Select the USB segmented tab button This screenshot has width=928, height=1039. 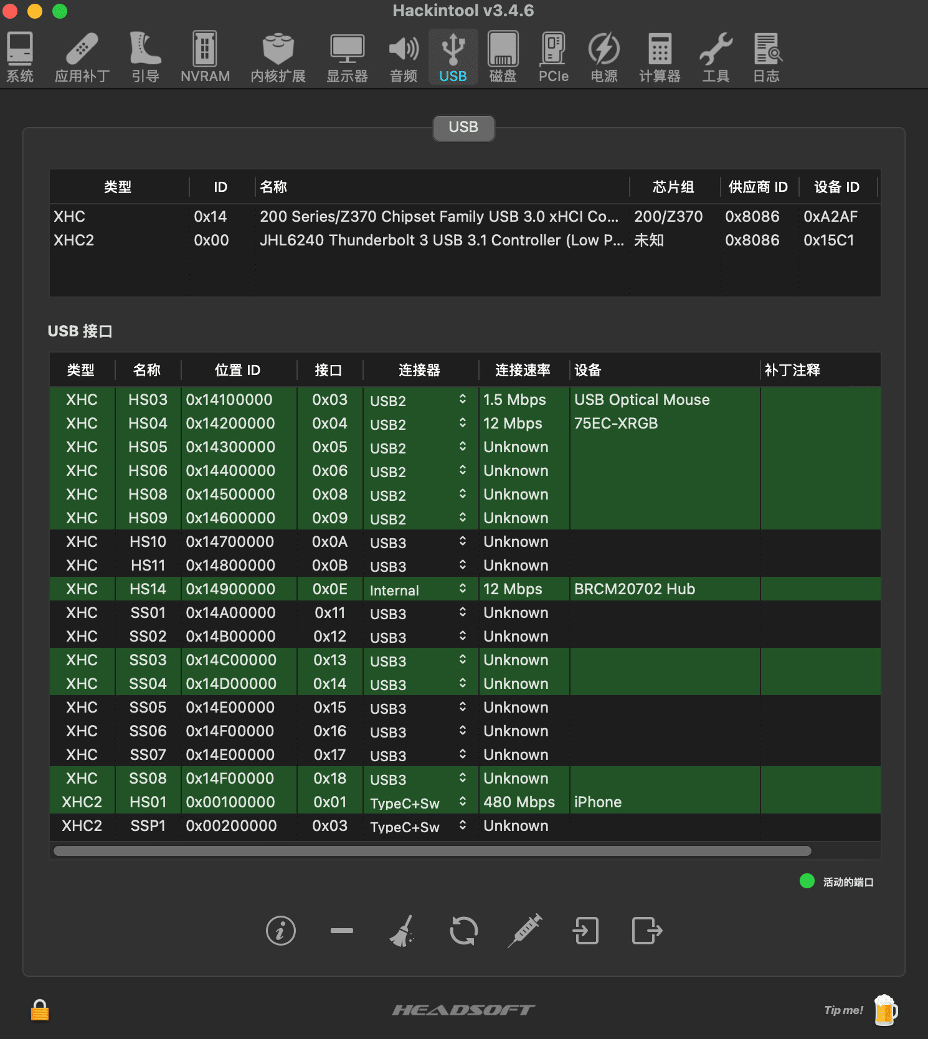tap(463, 128)
